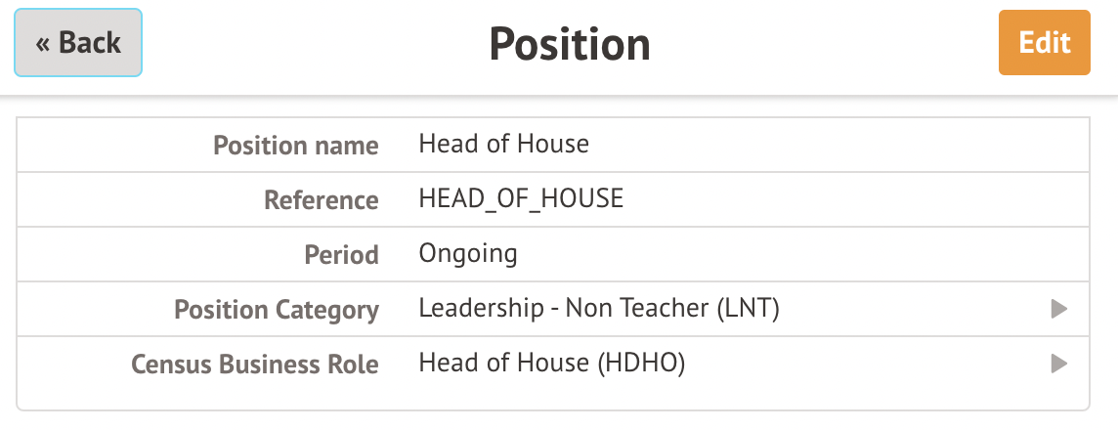Click the orange Edit button
The width and height of the screenshot is (1118, 430).
click(1044, 43)
